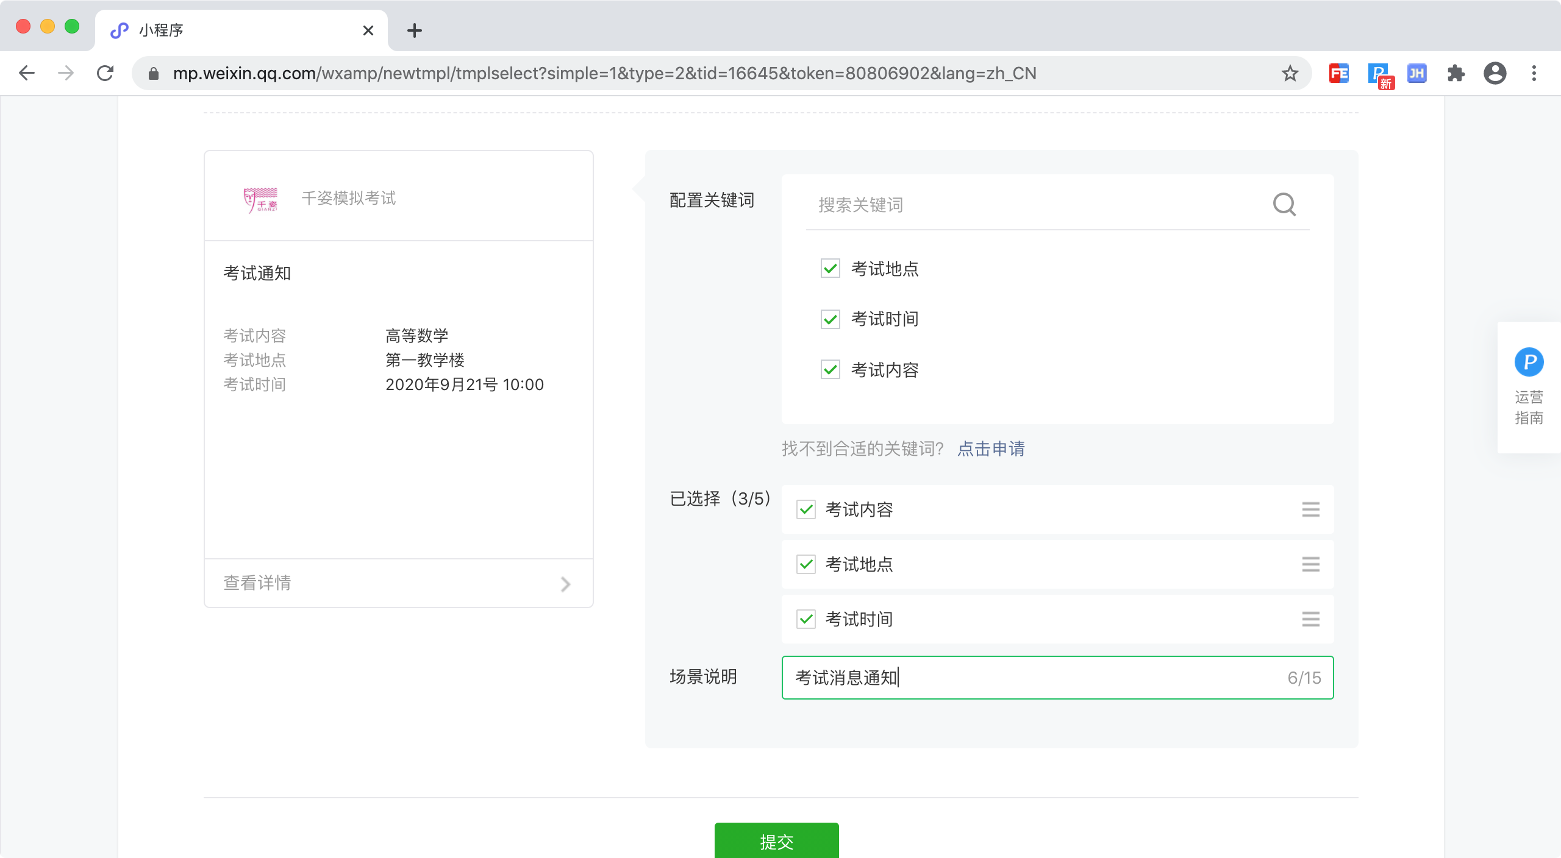The height and width of the screenshot is (858, 1561).
Task: Click the search magnifier icon
Action: coord(1284,205)
